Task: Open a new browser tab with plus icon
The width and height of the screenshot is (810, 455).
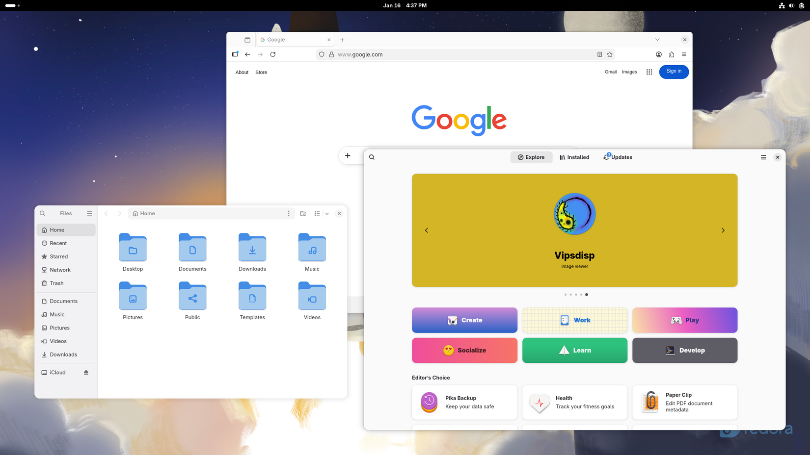Action: 342,40
